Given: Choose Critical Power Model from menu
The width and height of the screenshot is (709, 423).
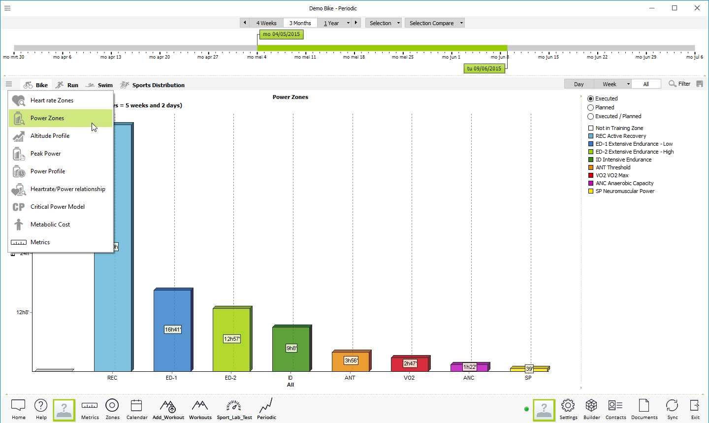Looking at the screenshot, I should (58, 207).
